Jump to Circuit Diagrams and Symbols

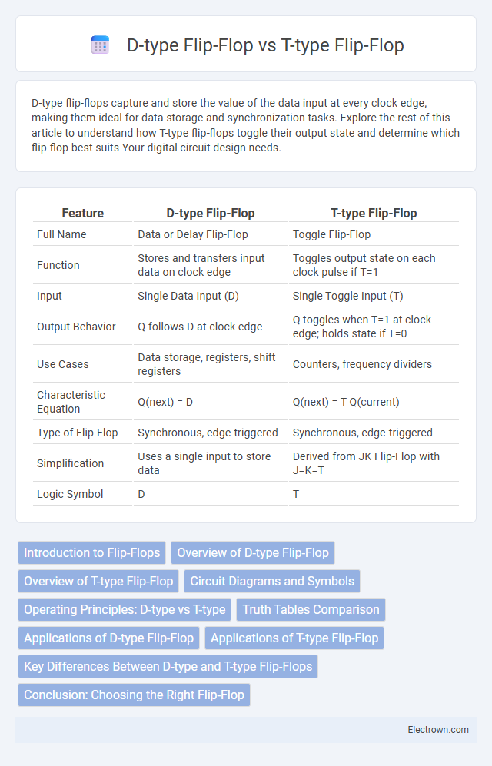pyautogui.click(x=272, y=581)
